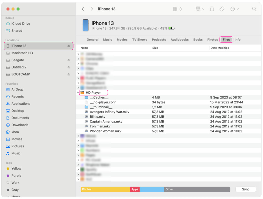Image resolution: width=263 pixels, height=199 pixels.
Task: Click the Tags icon in toolbar
Action: pyautogui.click(x=222, y=9)
